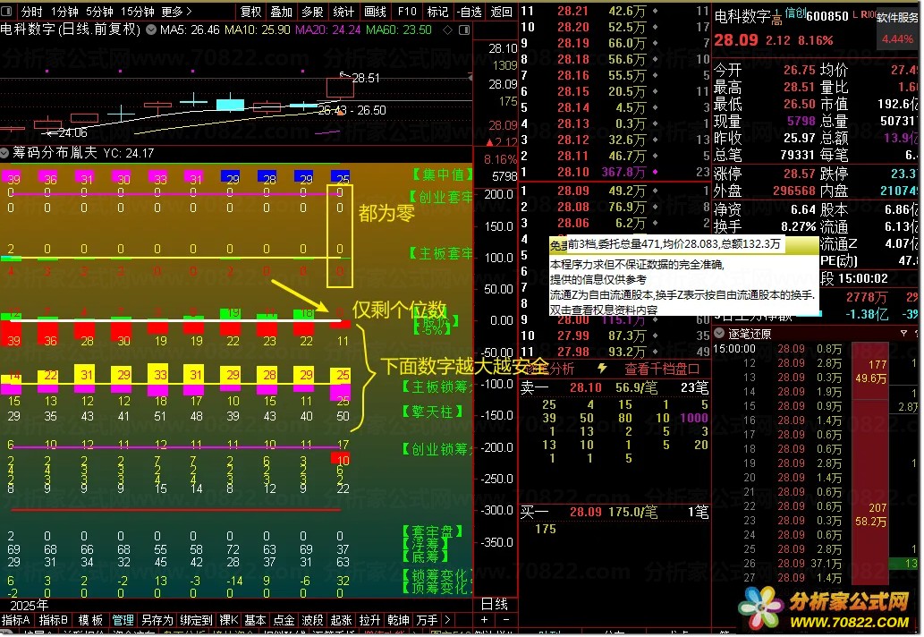Click 换手 value 8.27%
Screen dimensions: 924x637
(x=798, y=226)
